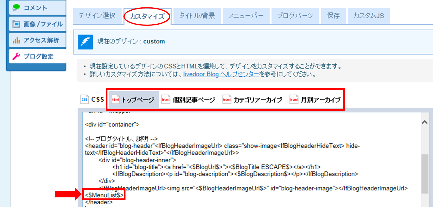
Task: Select the カスタマイズ tab
Action: (x=147, y=16)
